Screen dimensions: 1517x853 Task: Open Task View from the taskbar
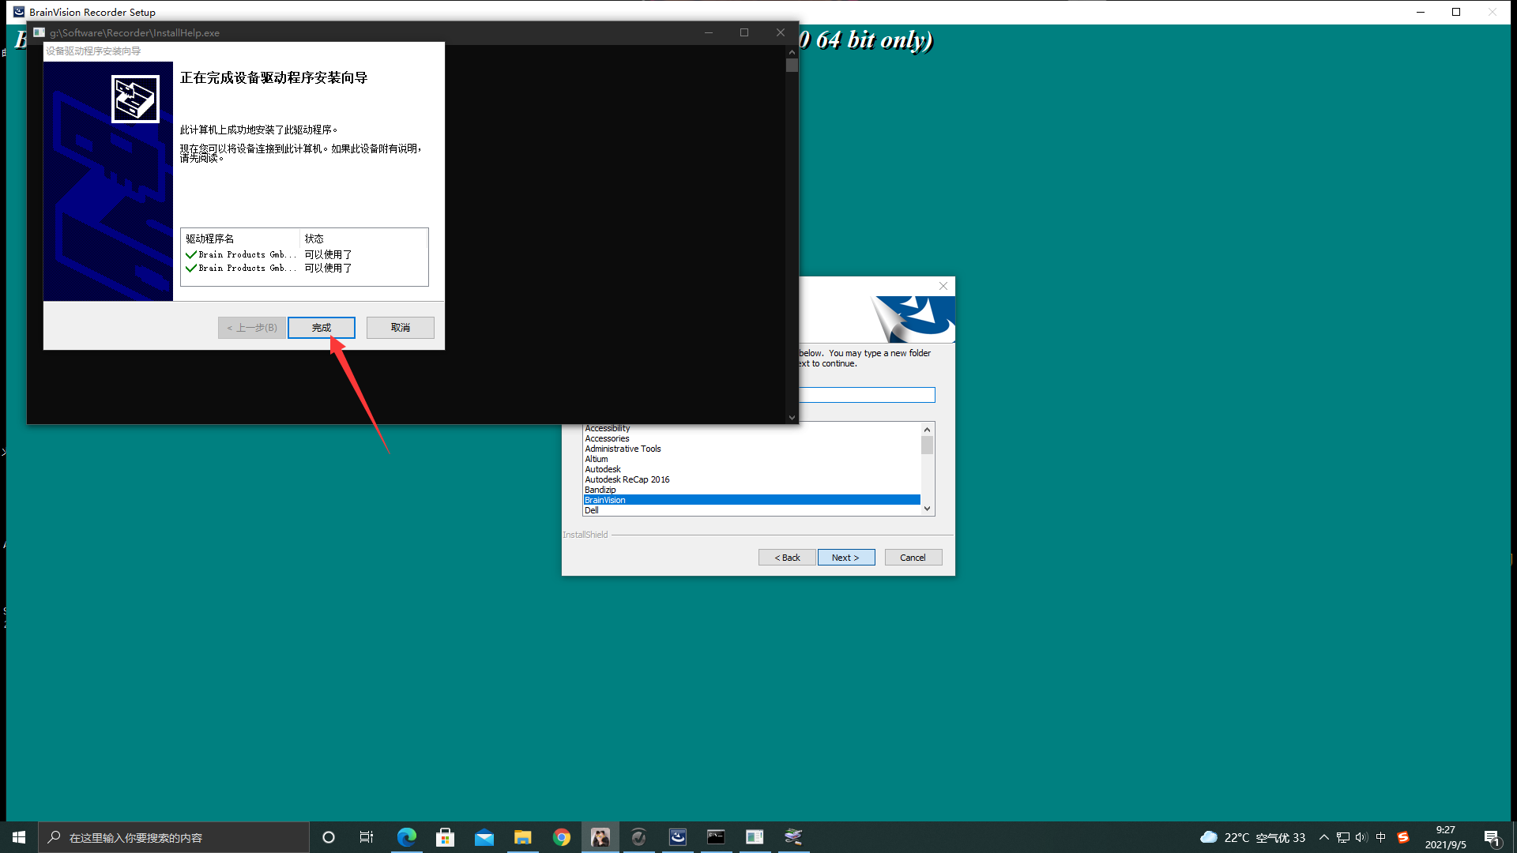click(x=366, y=836)
